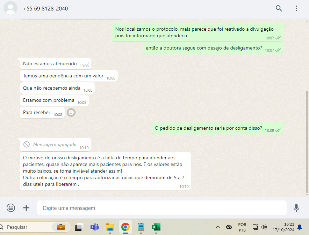
Task: Click contact number +55 69 8128-2040
Action: [45, 9]
